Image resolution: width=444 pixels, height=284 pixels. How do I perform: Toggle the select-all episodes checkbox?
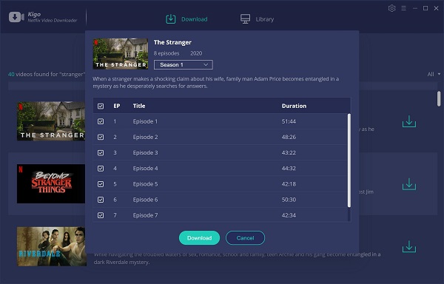click(101, 106)
